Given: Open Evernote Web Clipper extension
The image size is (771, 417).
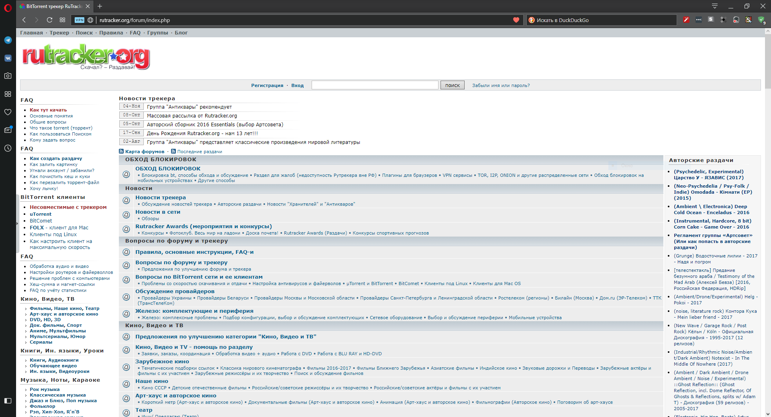Looking at the screenshot, I should coord(736,20).
